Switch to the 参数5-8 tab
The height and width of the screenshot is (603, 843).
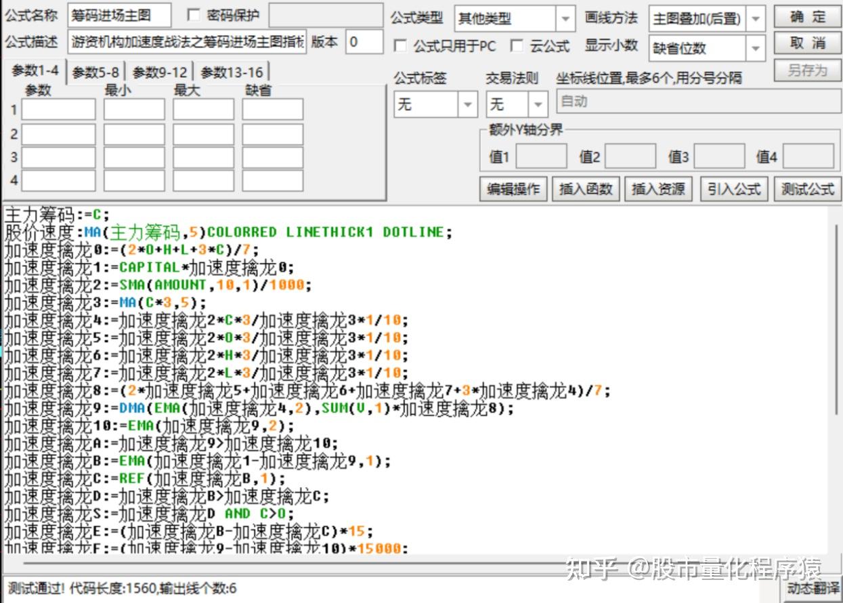pyautogui.click(x=95, y=72)
